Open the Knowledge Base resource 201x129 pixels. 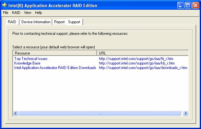(27, 63)
